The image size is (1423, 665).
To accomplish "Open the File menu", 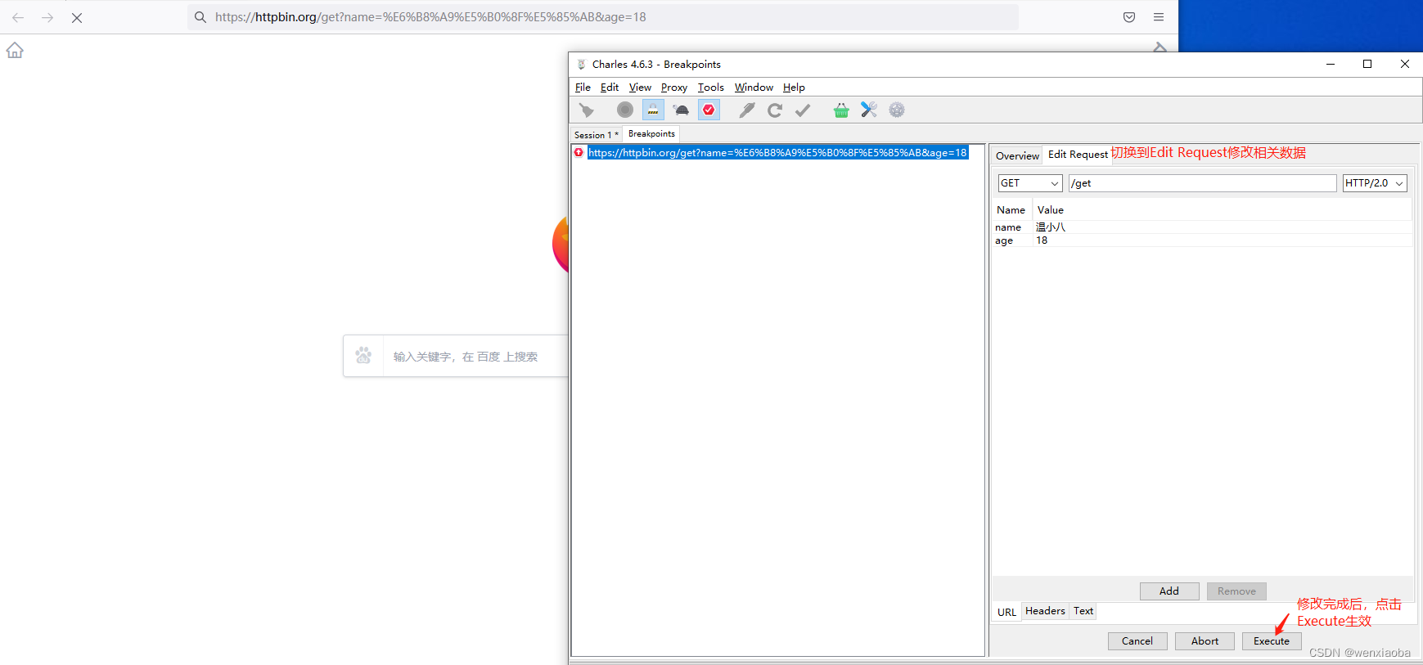I will [583, 88].
